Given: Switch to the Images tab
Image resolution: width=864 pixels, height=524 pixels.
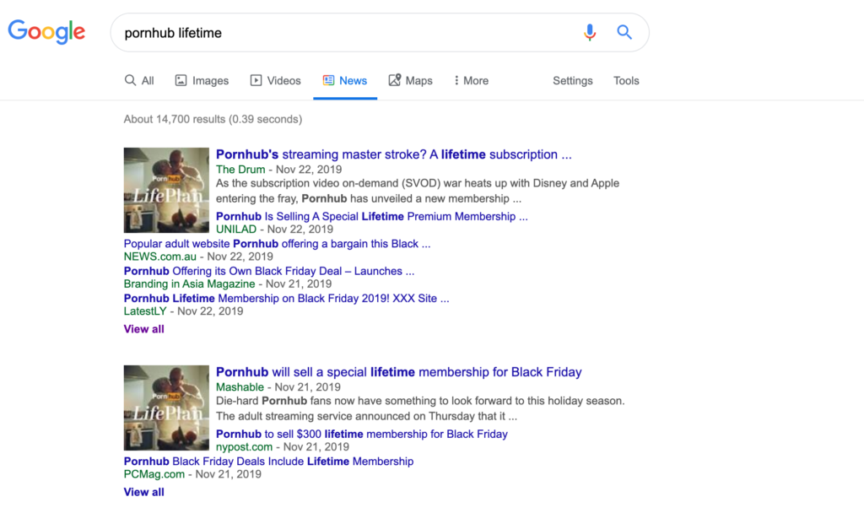Looking at the screenshot, I should click(202, 80).
